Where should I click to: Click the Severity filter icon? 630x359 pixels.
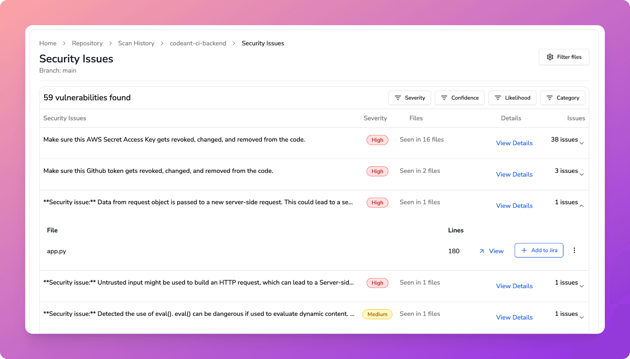398,98
